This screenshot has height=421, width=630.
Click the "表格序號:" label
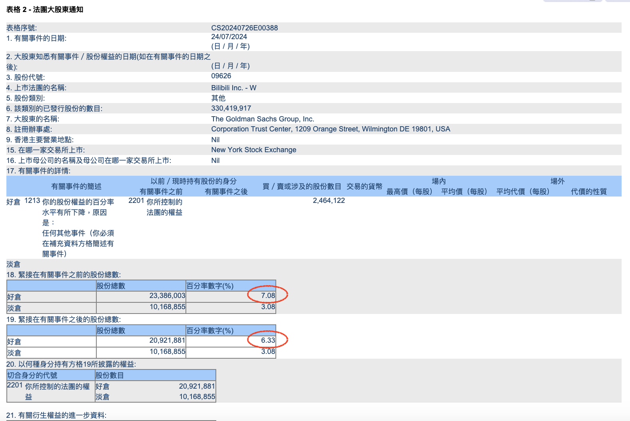pos(22,28)
